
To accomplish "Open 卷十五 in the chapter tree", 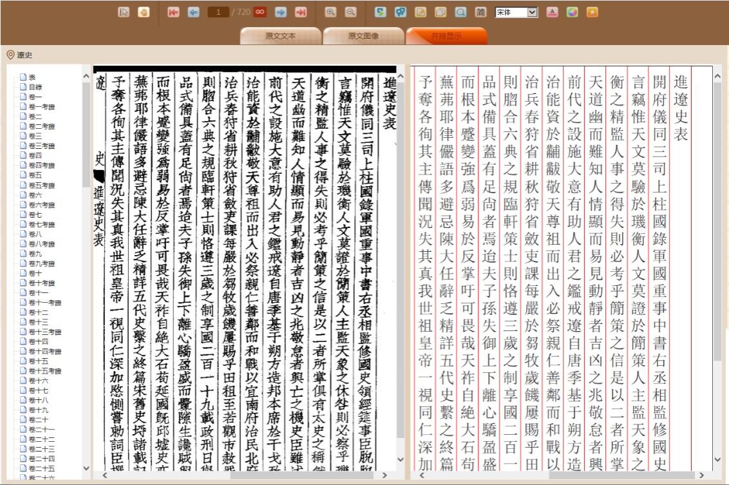I will [39, 361].
